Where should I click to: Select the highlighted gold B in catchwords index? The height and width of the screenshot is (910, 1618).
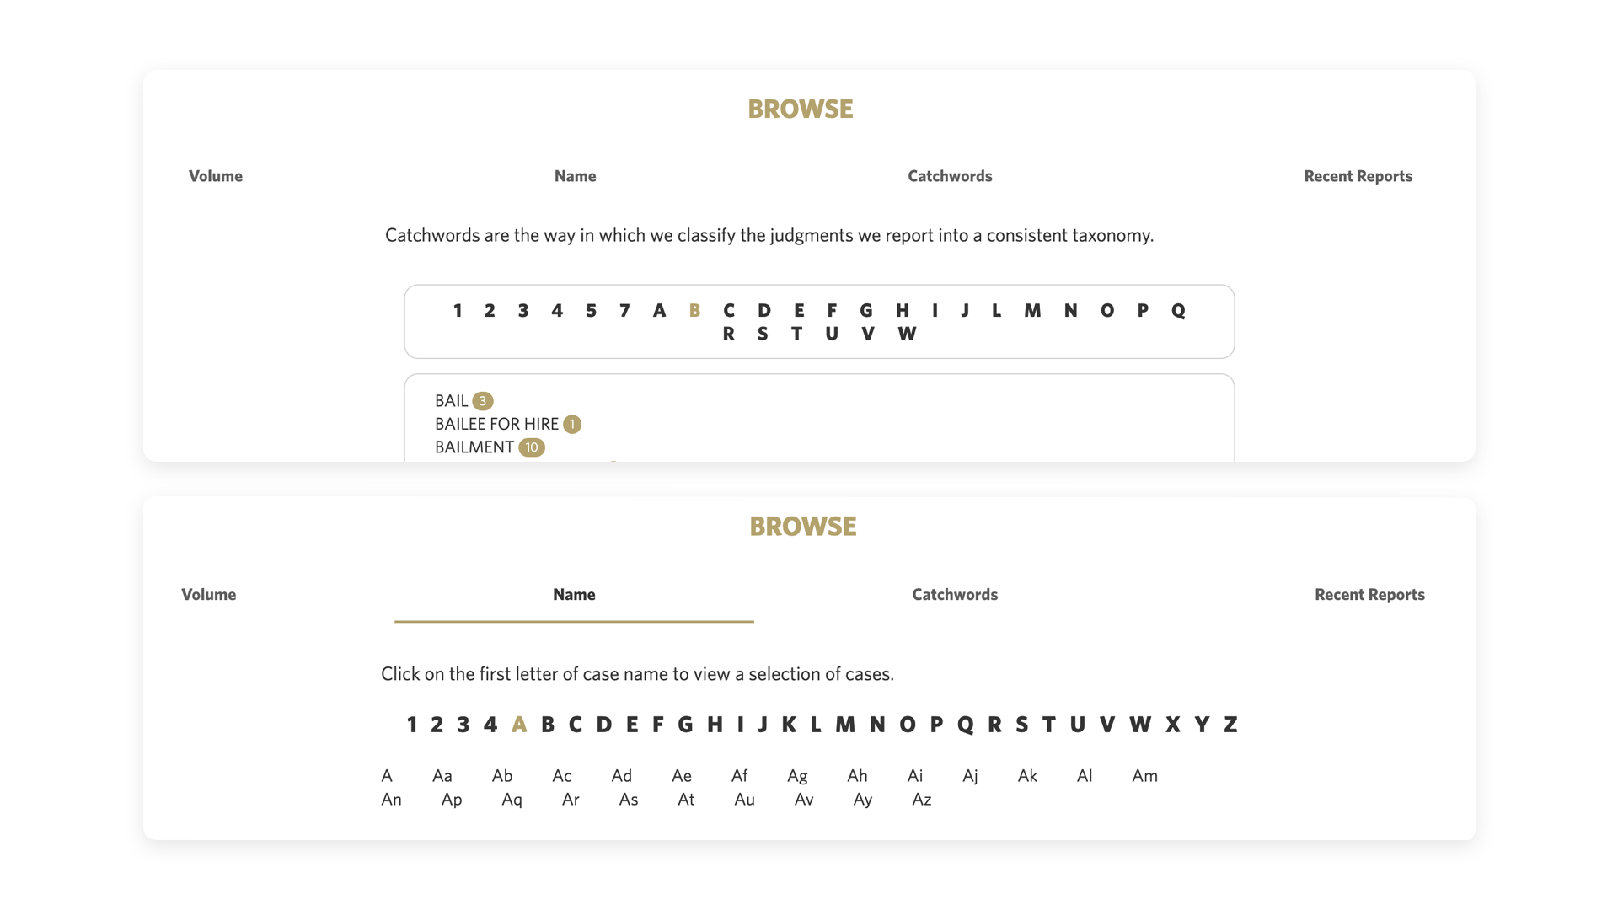tap(694, 311)
